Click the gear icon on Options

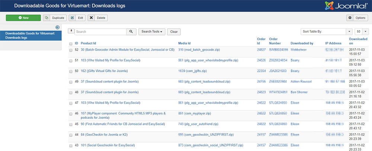pos(350,18)
